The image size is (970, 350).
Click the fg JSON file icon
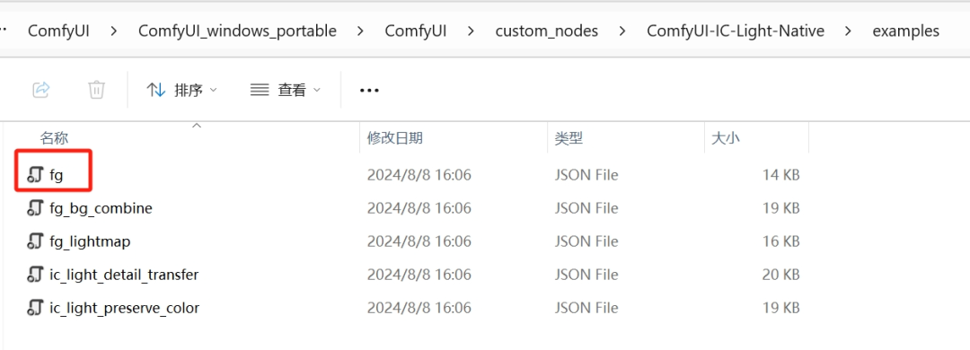point(35,175)
